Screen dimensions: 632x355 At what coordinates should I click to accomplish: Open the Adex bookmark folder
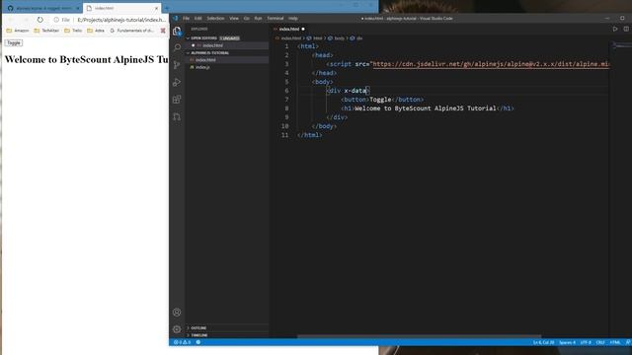[x=96, y=31]
